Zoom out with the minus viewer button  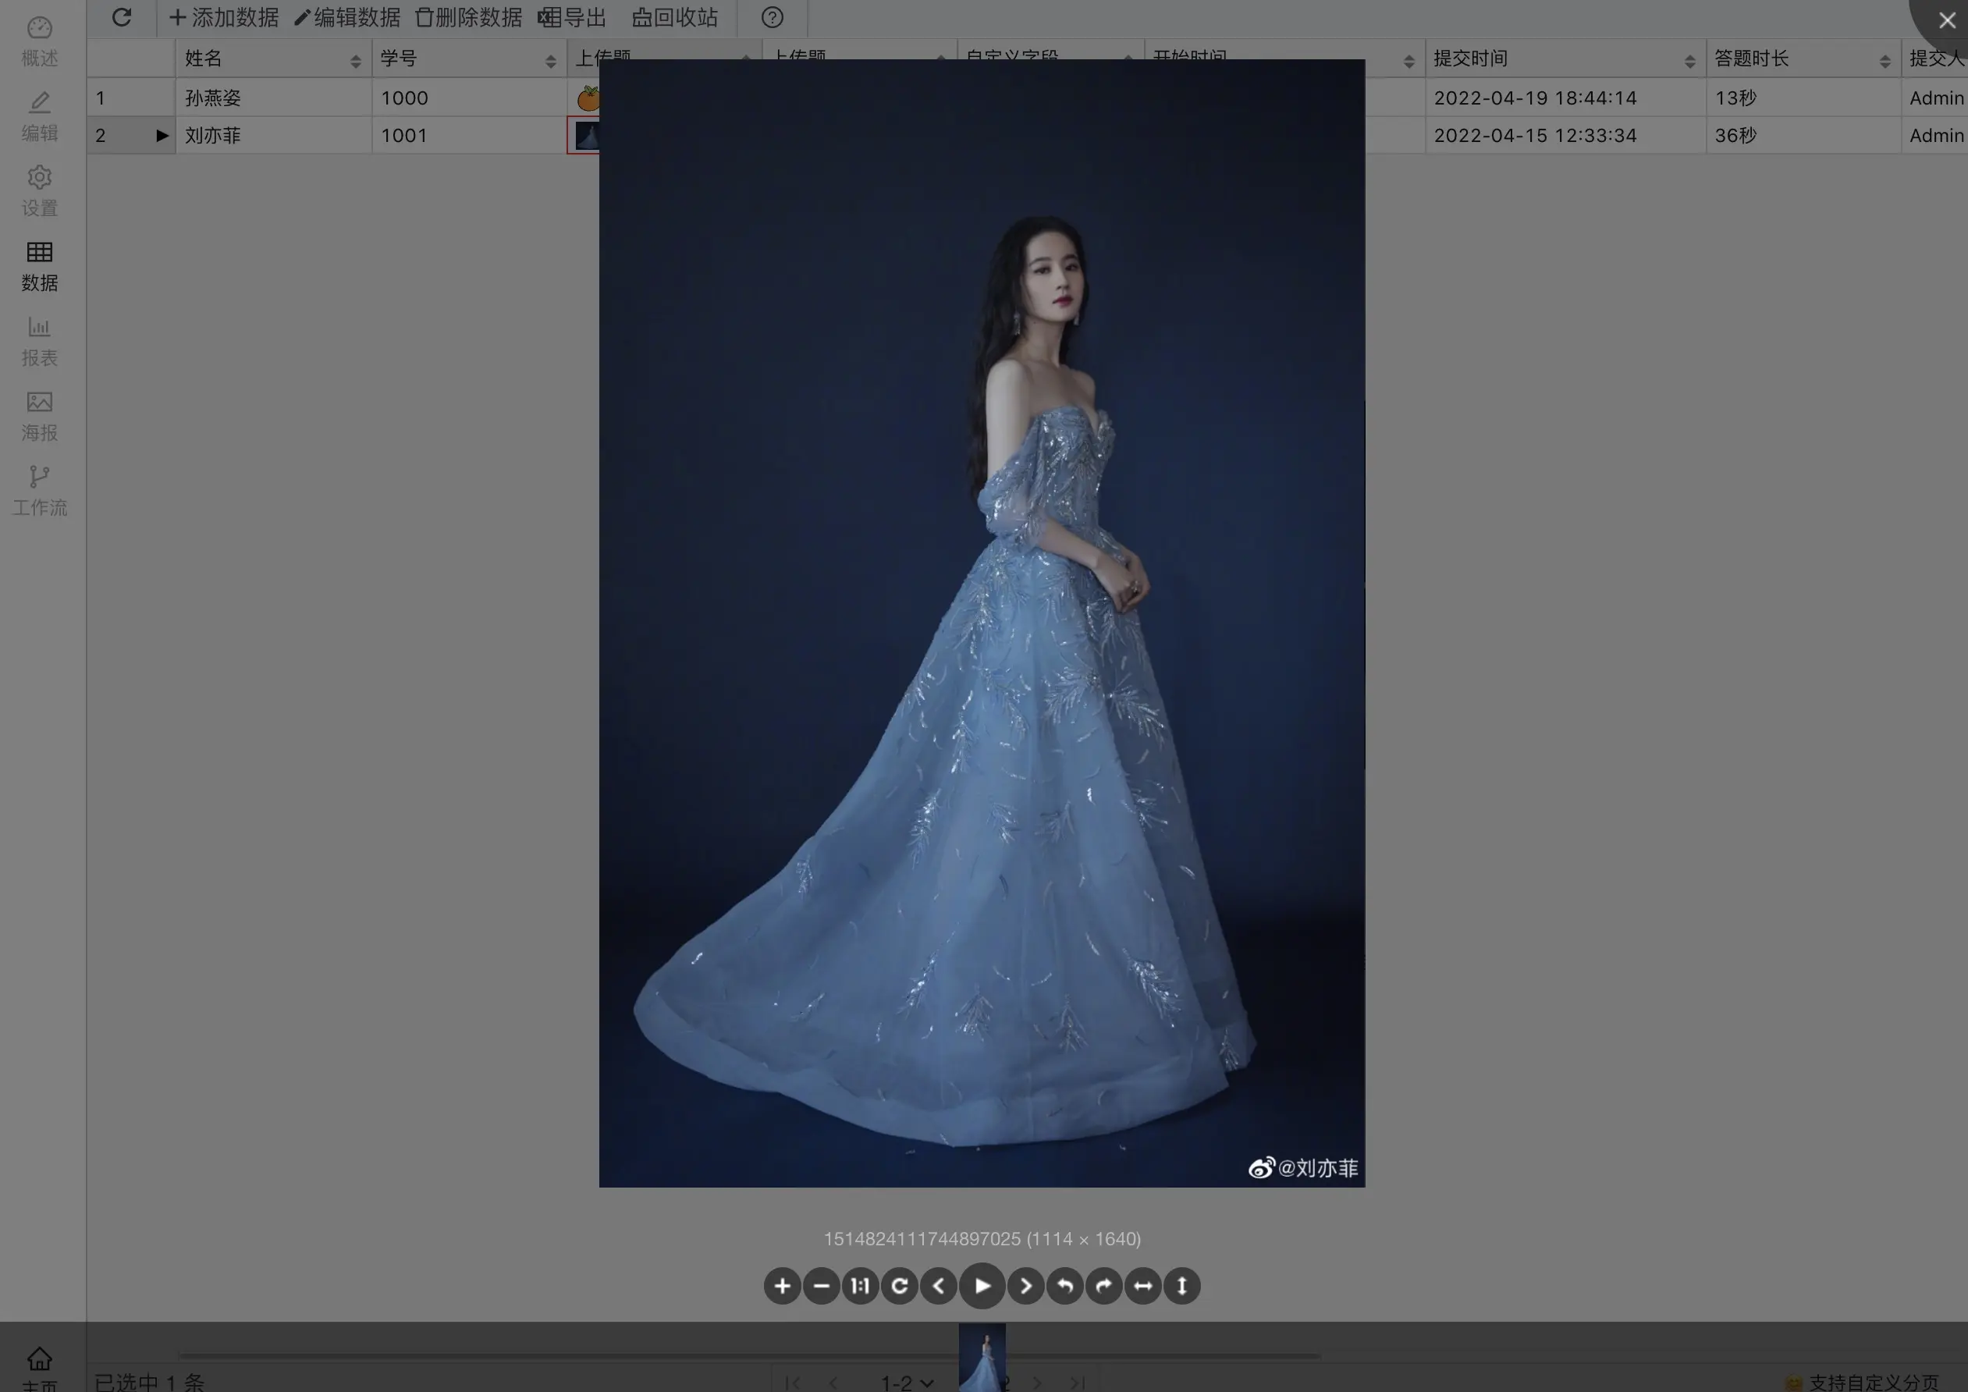pos(821,1286)
